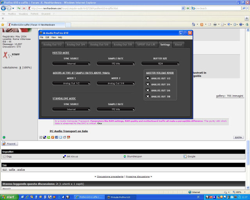
Task: Click the new tab plus icon at right
Action: (x=246, y=18)
